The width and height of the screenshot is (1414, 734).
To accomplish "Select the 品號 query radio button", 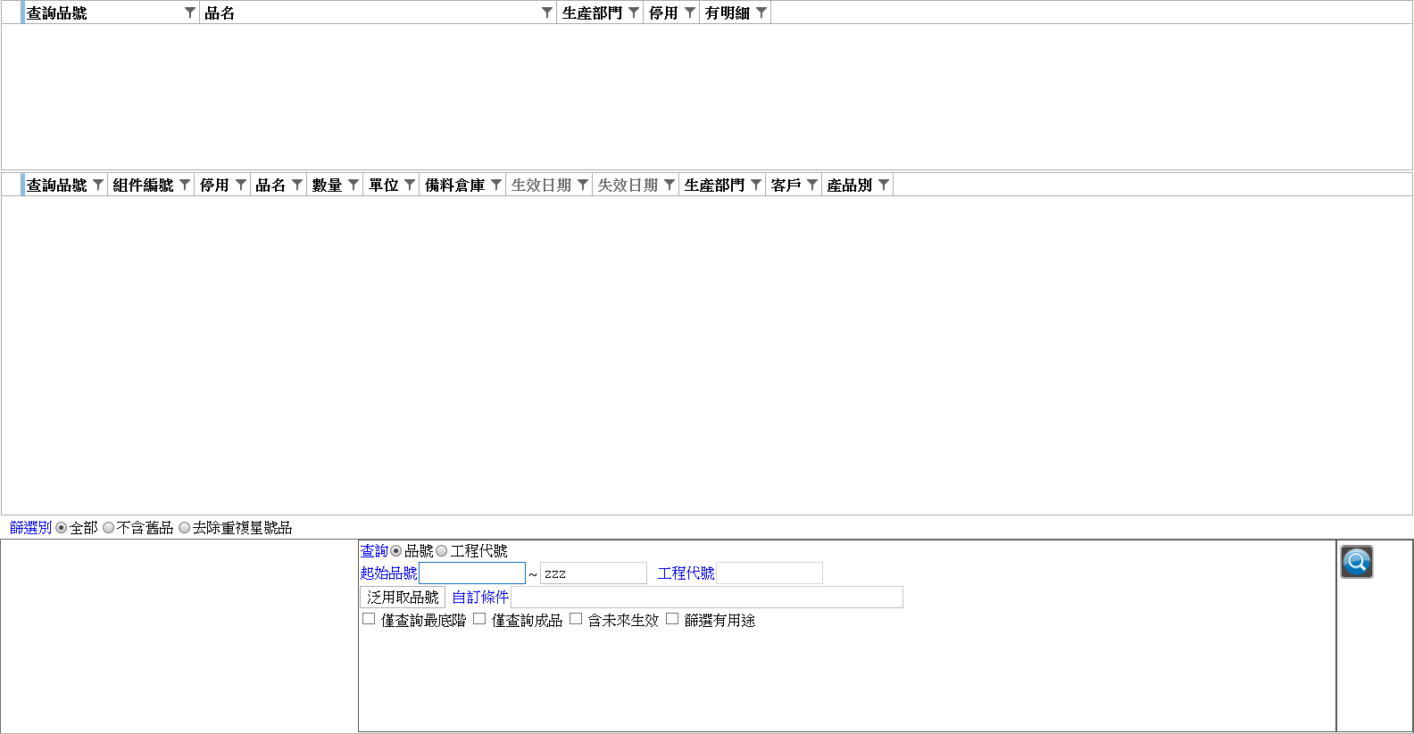I will [396, 551].
